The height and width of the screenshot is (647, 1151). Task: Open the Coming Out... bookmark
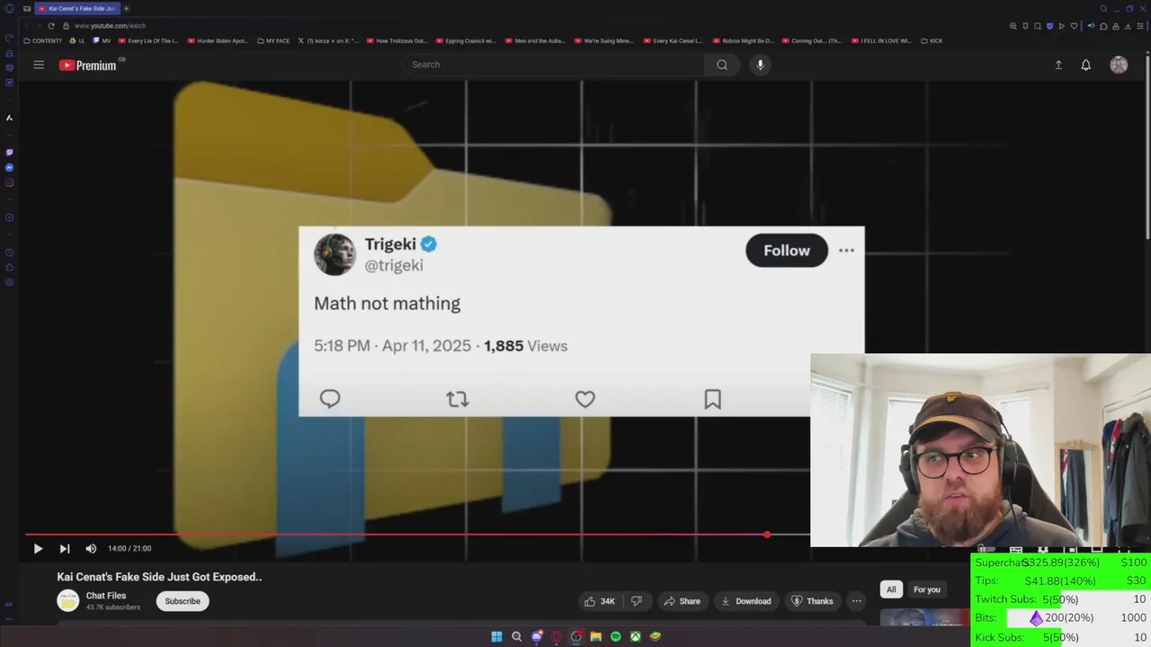tap(811, 40)
